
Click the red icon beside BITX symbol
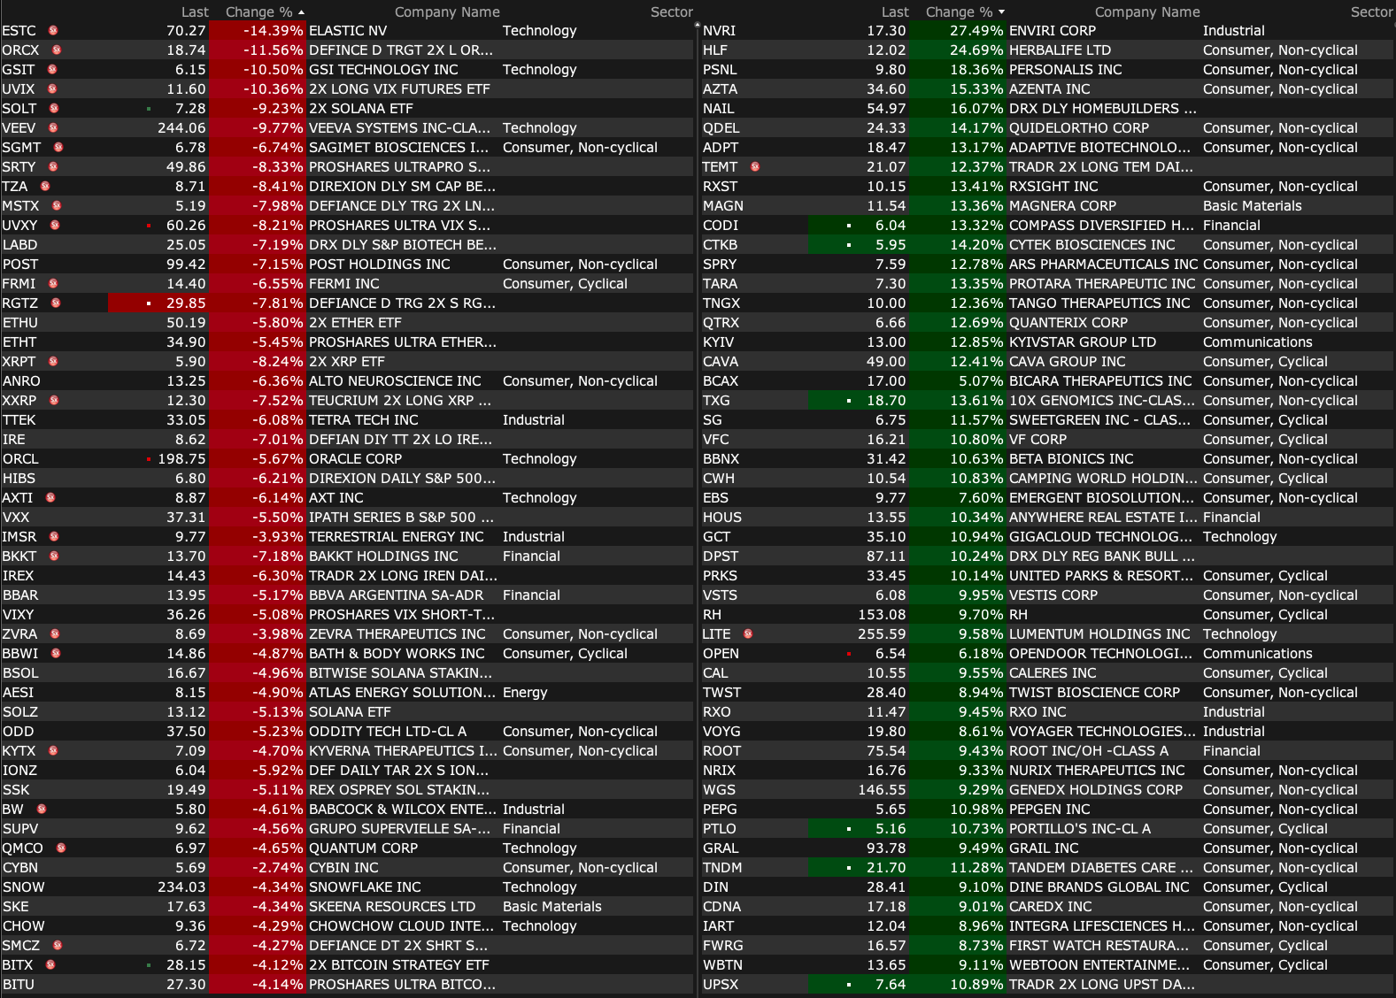[50, 965]
